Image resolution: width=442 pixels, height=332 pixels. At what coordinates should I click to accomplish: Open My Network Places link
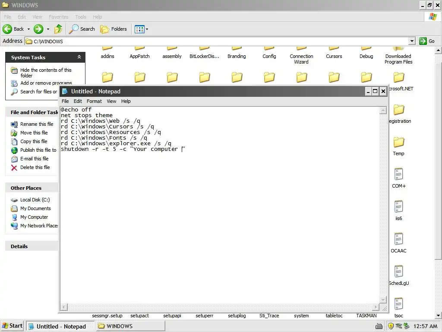coord(39,226)
